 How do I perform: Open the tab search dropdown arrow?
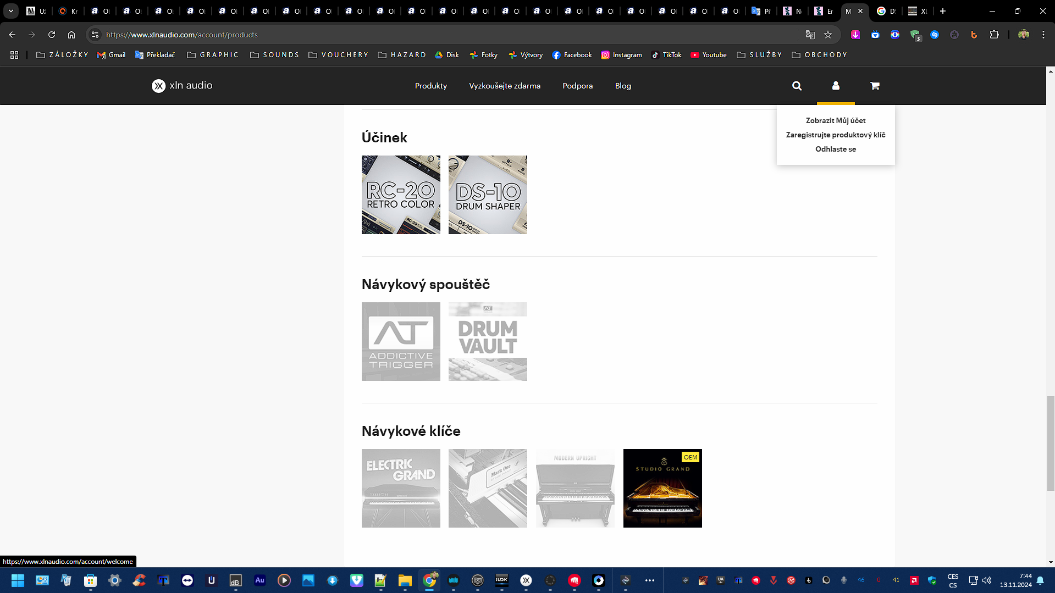[10, 11]
